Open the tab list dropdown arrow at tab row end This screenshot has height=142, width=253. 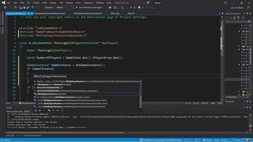[x=219, y=13]
